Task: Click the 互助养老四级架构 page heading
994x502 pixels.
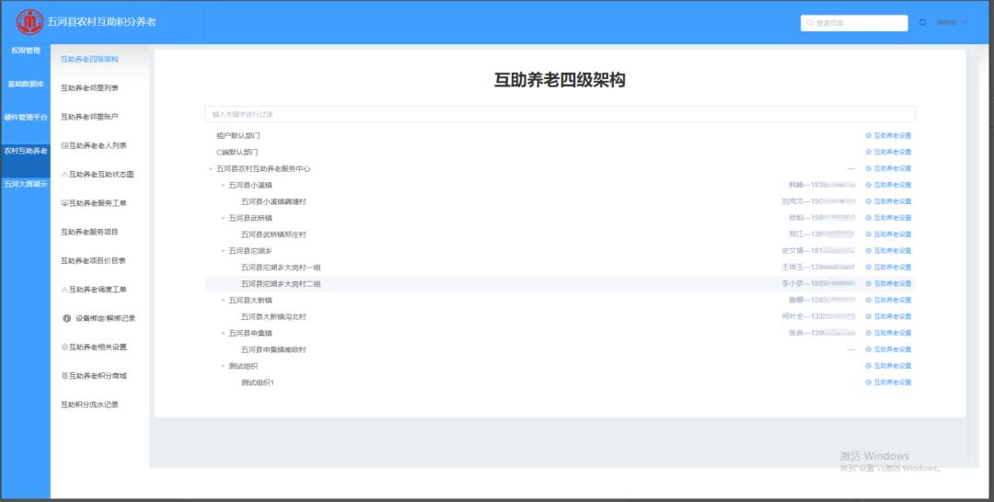Action: pos(560,80)
